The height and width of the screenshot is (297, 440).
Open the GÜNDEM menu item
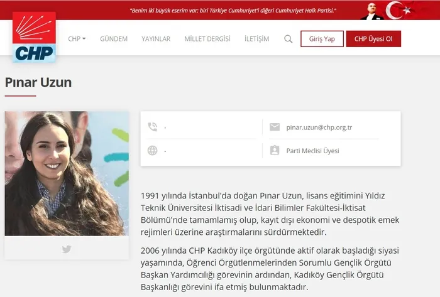[114, 39]
